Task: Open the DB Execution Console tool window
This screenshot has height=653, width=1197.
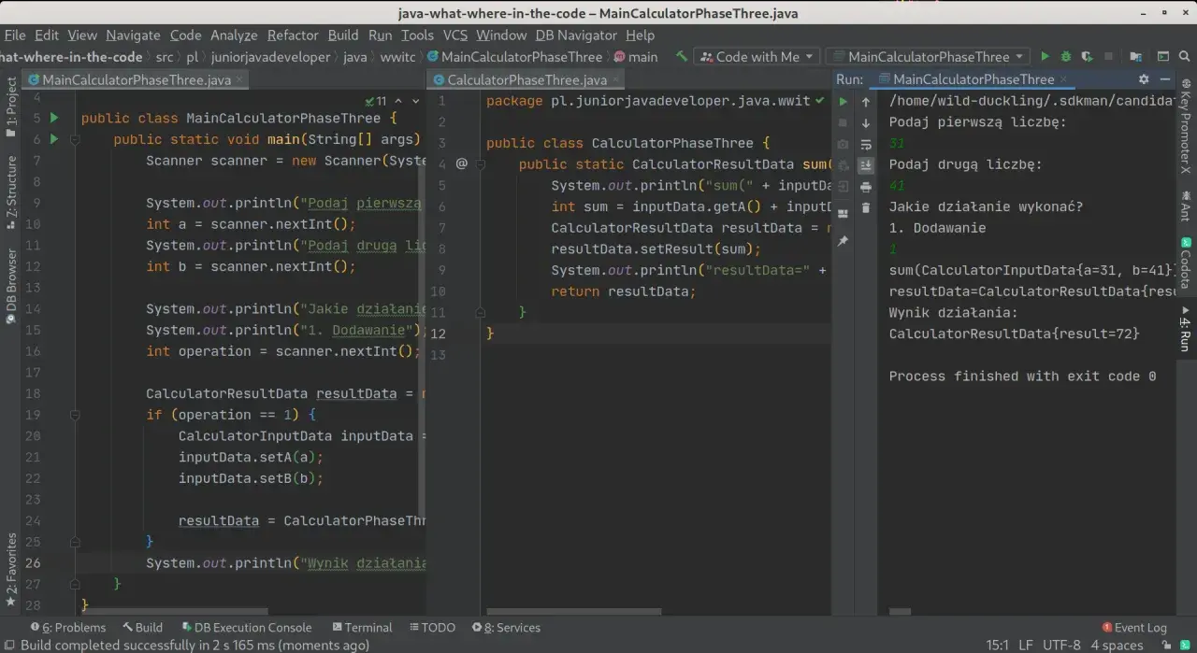Action: pos(246,628)
